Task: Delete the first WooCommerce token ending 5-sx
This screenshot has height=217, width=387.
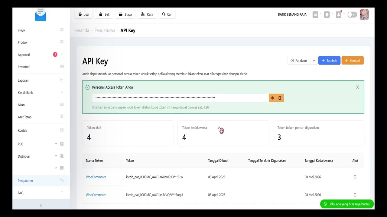Action: tap(355, 177)
